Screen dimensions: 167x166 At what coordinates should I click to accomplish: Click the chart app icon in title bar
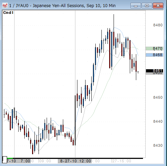(x=5, y=5)
